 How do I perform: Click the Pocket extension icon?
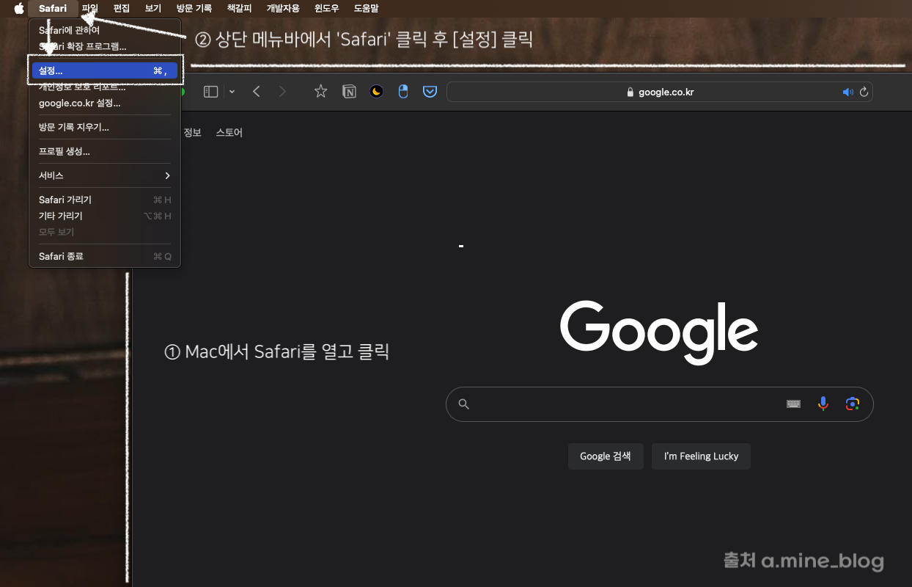(x=430, y=92)
